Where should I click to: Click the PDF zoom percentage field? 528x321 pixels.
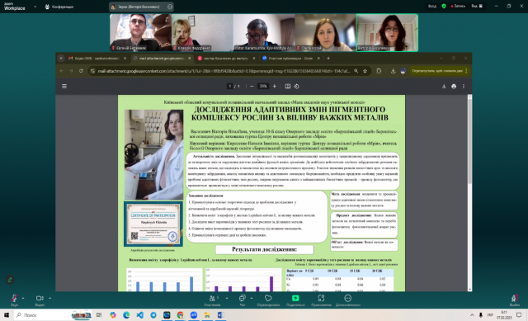pos(263,86)
